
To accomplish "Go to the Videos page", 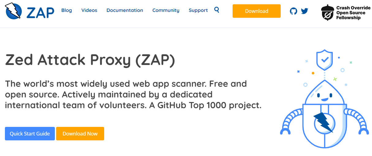I will tap(89, 10).
